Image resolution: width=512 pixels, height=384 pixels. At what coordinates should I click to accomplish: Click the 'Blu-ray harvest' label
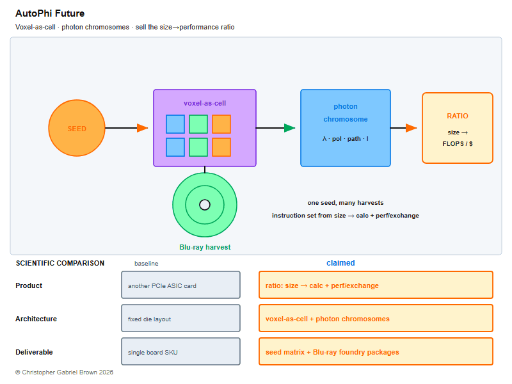(x=205, y=247)
